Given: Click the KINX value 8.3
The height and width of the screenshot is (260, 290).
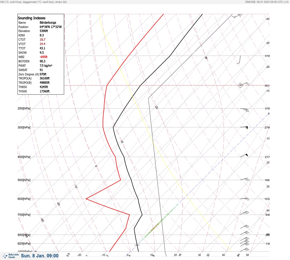Looking at the screenshot, I should tap(42, 35).
